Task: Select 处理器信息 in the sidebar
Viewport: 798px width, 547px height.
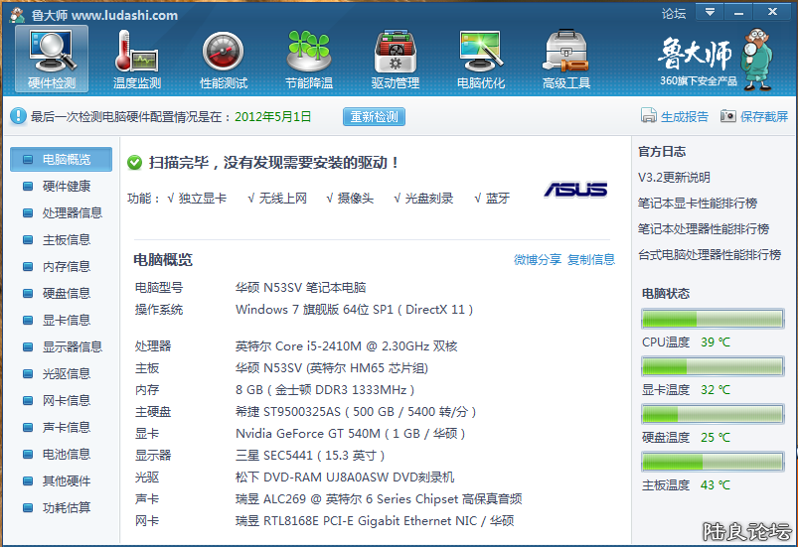Action: coord(72,212)
